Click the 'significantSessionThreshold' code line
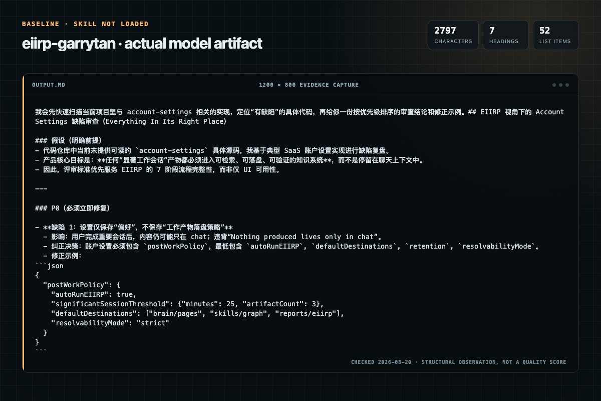This screenshot has width=601, height=401. pyautogui.click(x=187, y=304)
